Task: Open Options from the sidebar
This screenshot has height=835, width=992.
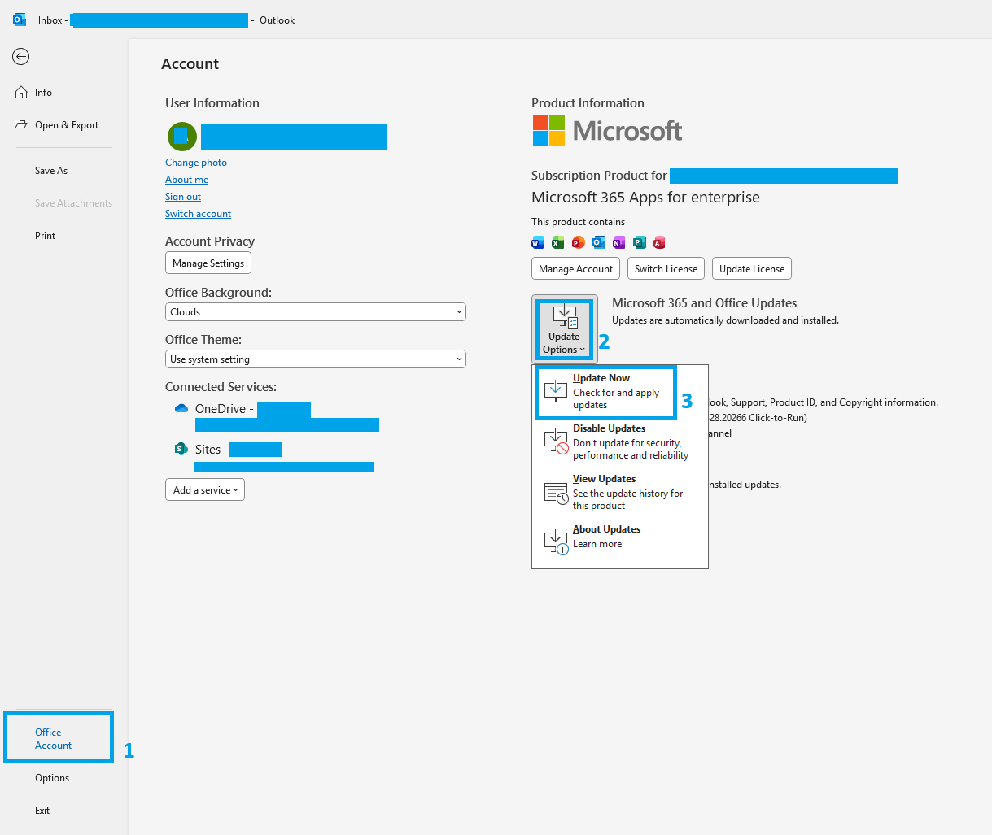Action: (x=52, y=778)
